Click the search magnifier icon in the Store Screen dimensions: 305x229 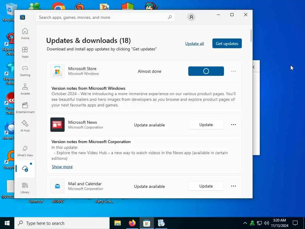point(170,17)
